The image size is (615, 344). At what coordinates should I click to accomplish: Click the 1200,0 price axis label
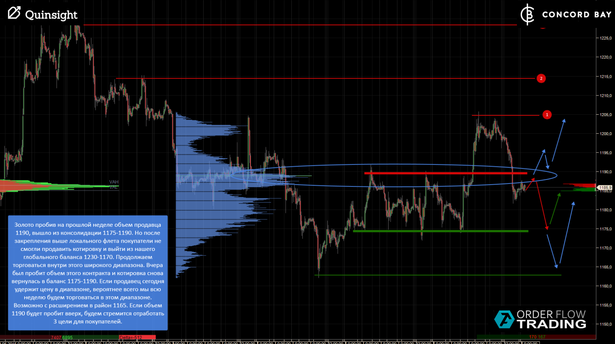click(x=606, y=134)
